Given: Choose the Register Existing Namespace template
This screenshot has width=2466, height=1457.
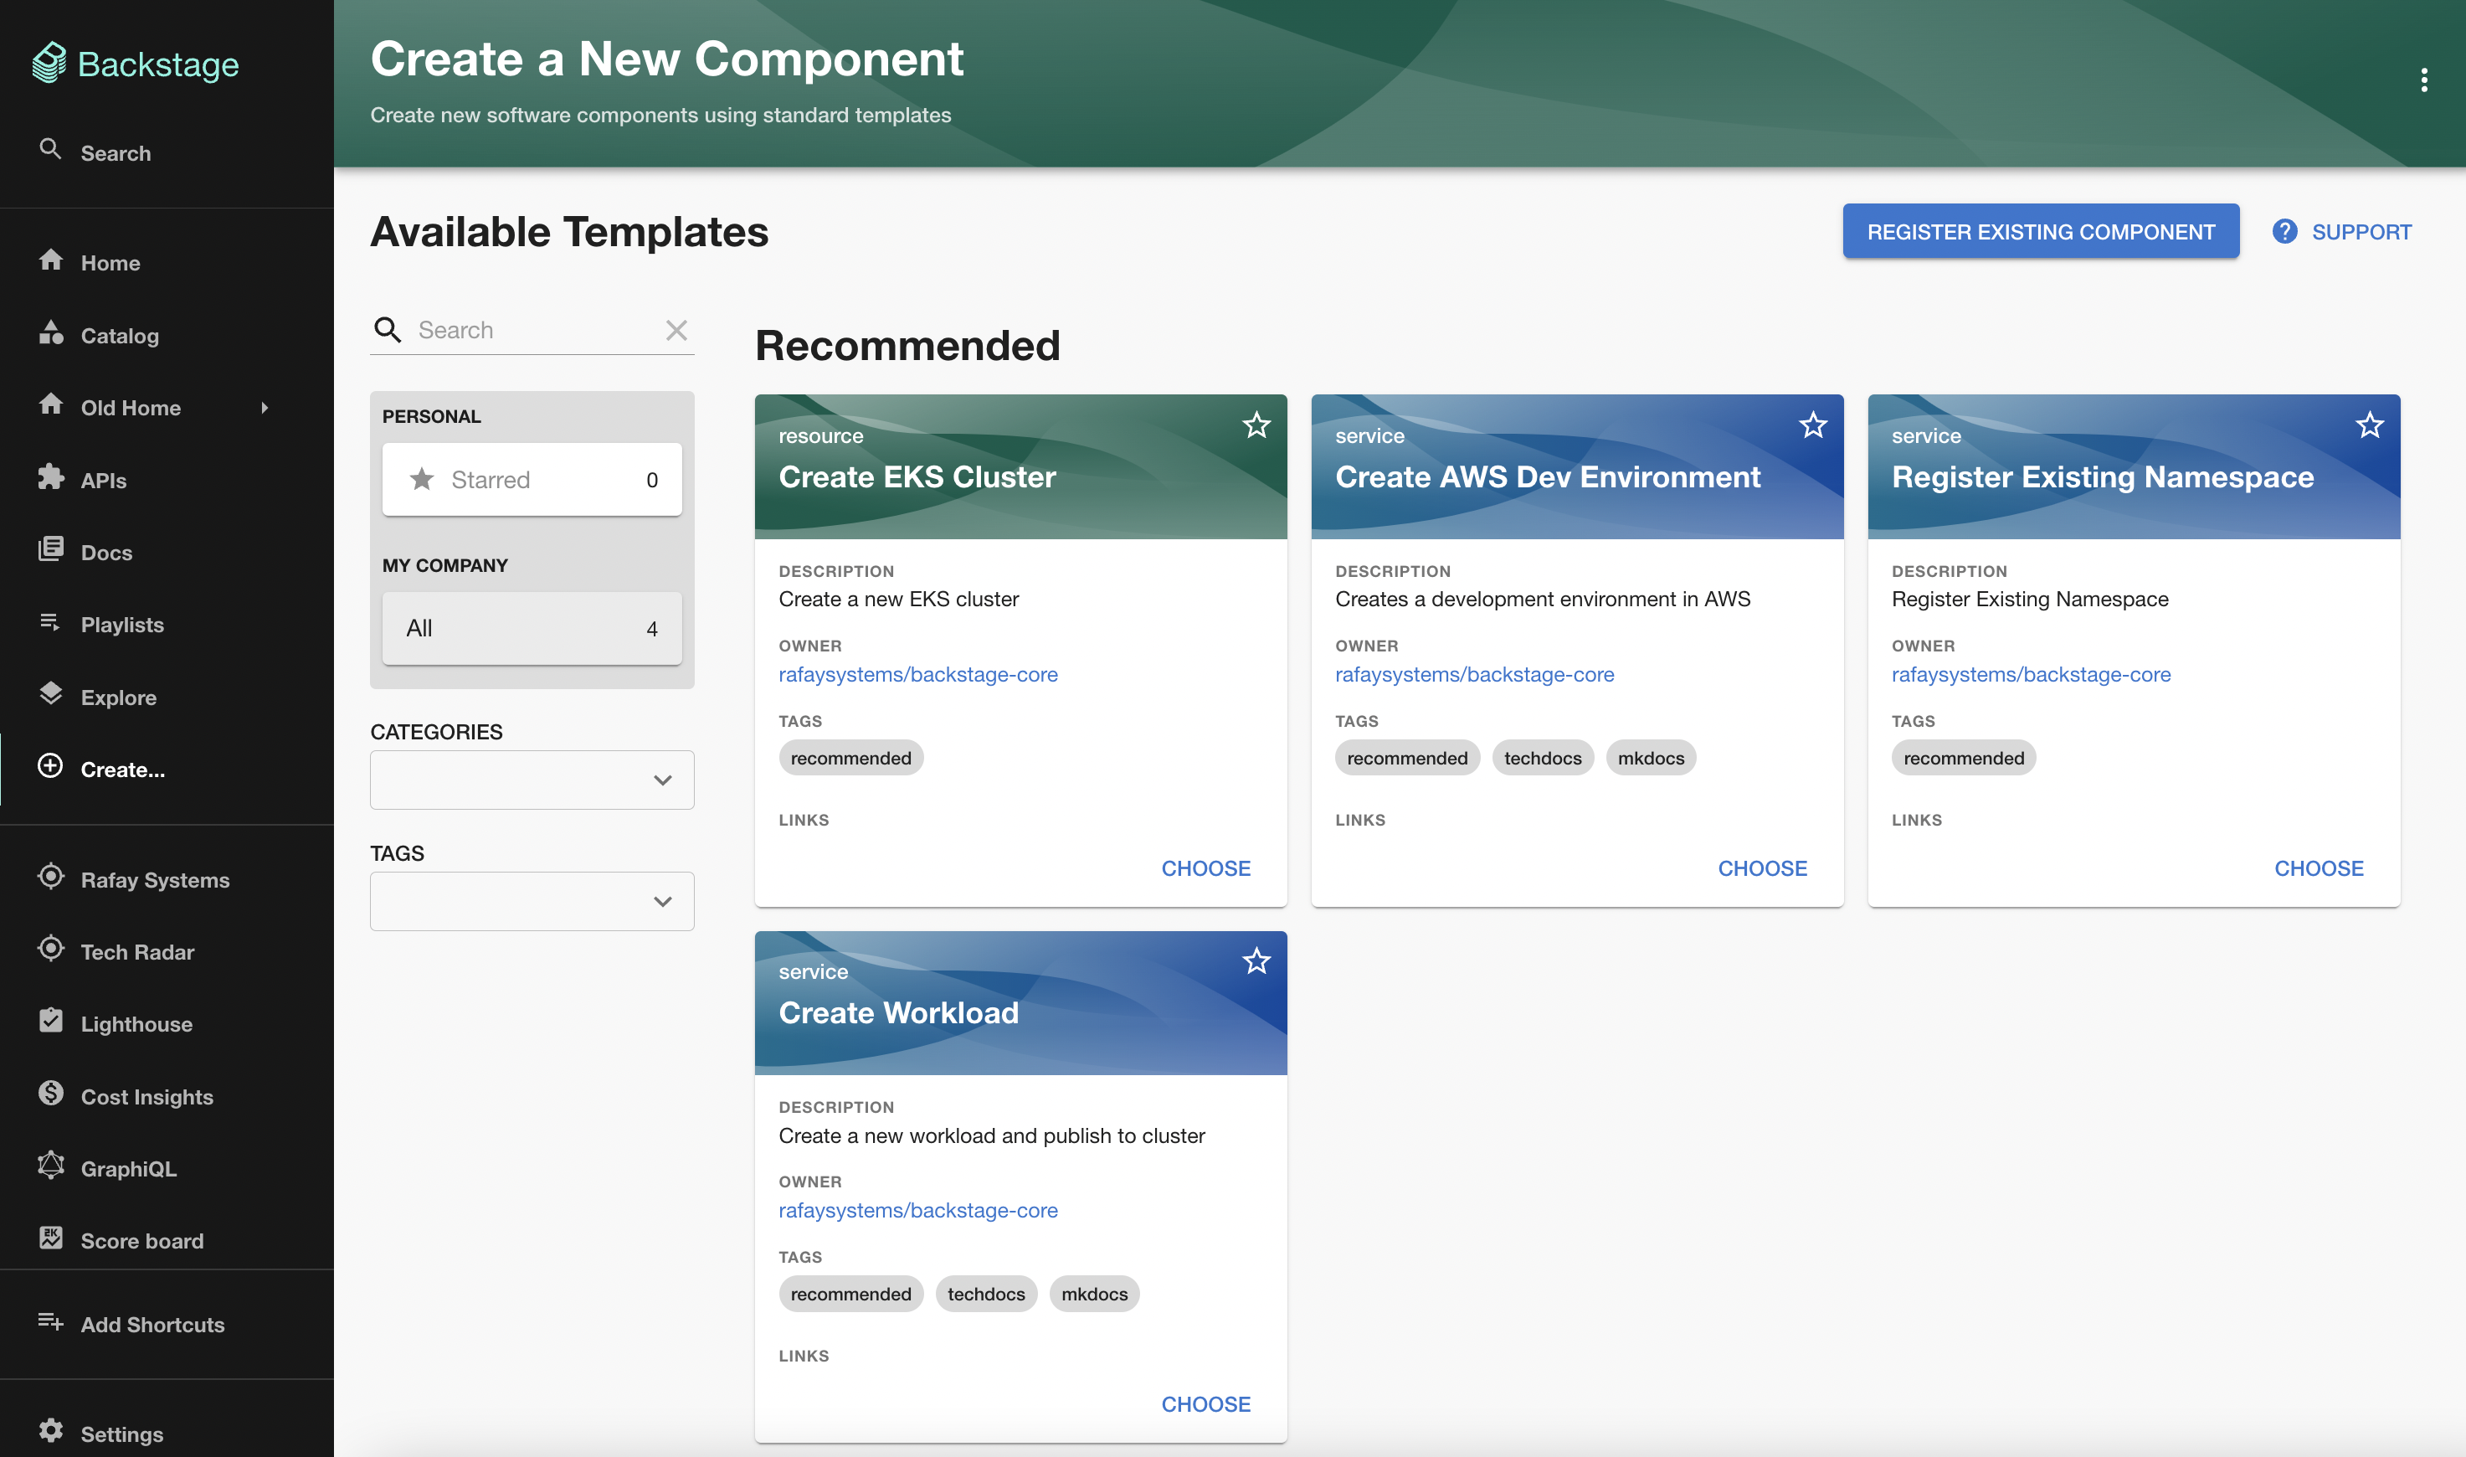Looking at the screenshot, I should coord(2318,868).
